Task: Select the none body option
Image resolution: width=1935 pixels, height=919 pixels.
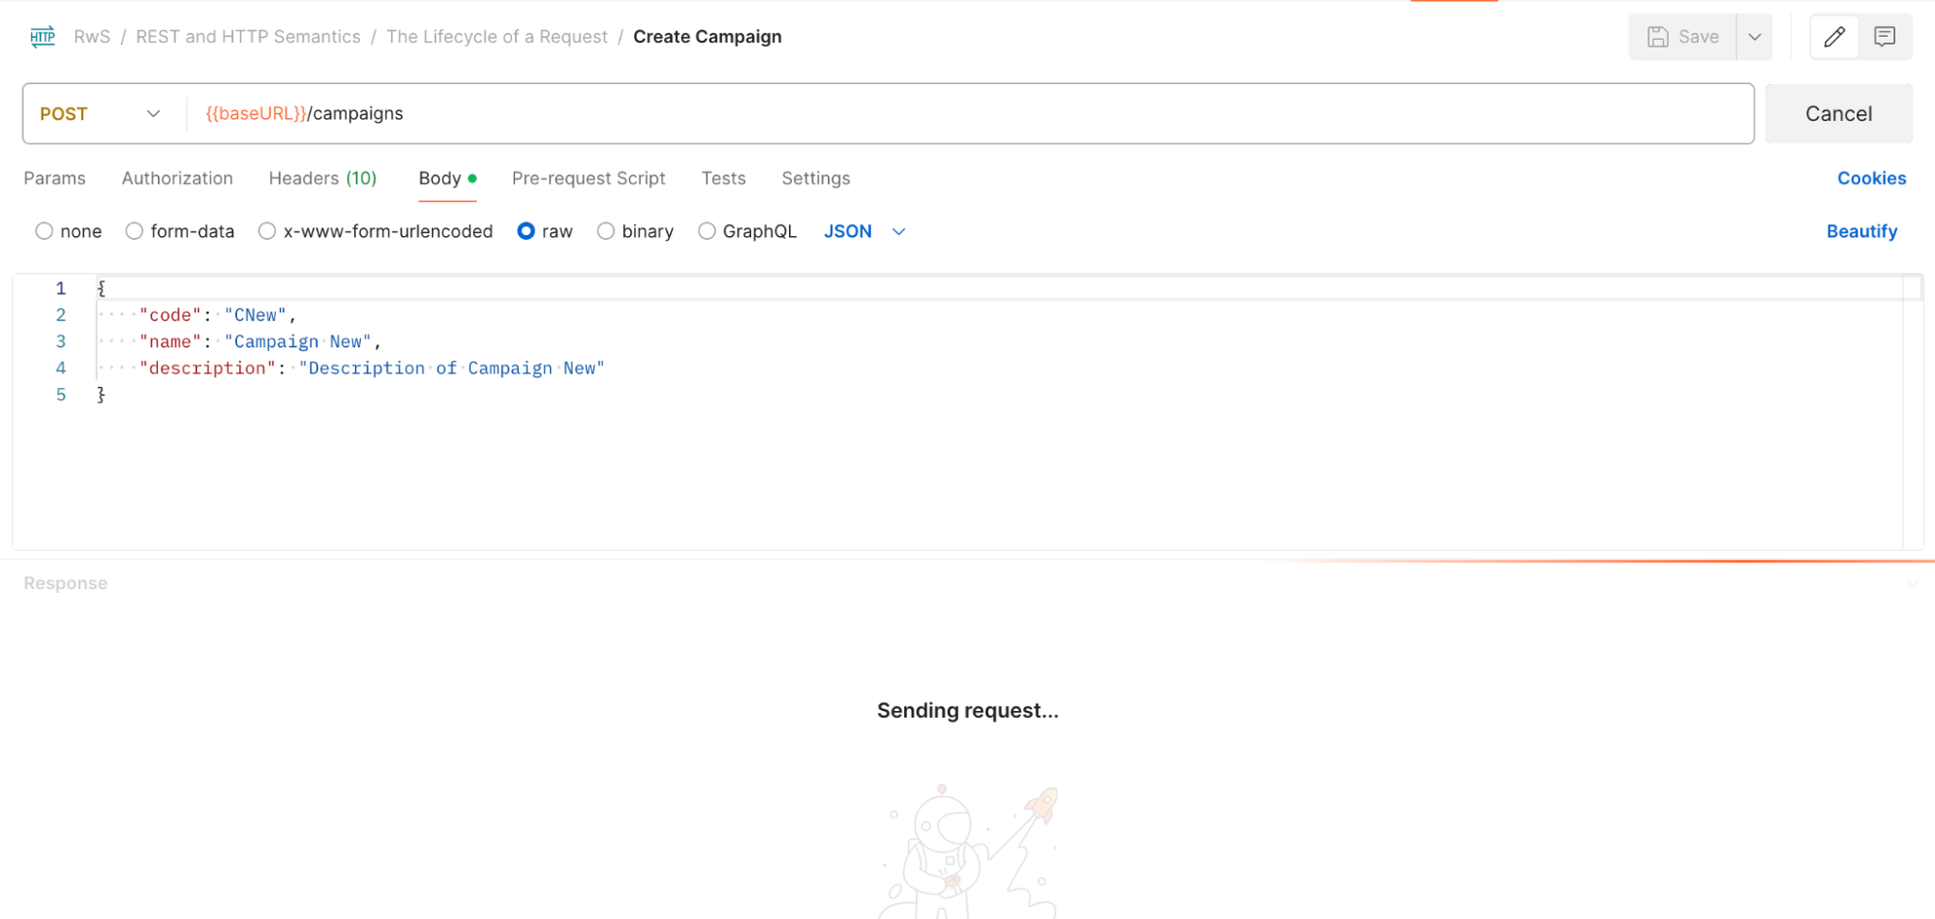Action: (x=45, y=231)
